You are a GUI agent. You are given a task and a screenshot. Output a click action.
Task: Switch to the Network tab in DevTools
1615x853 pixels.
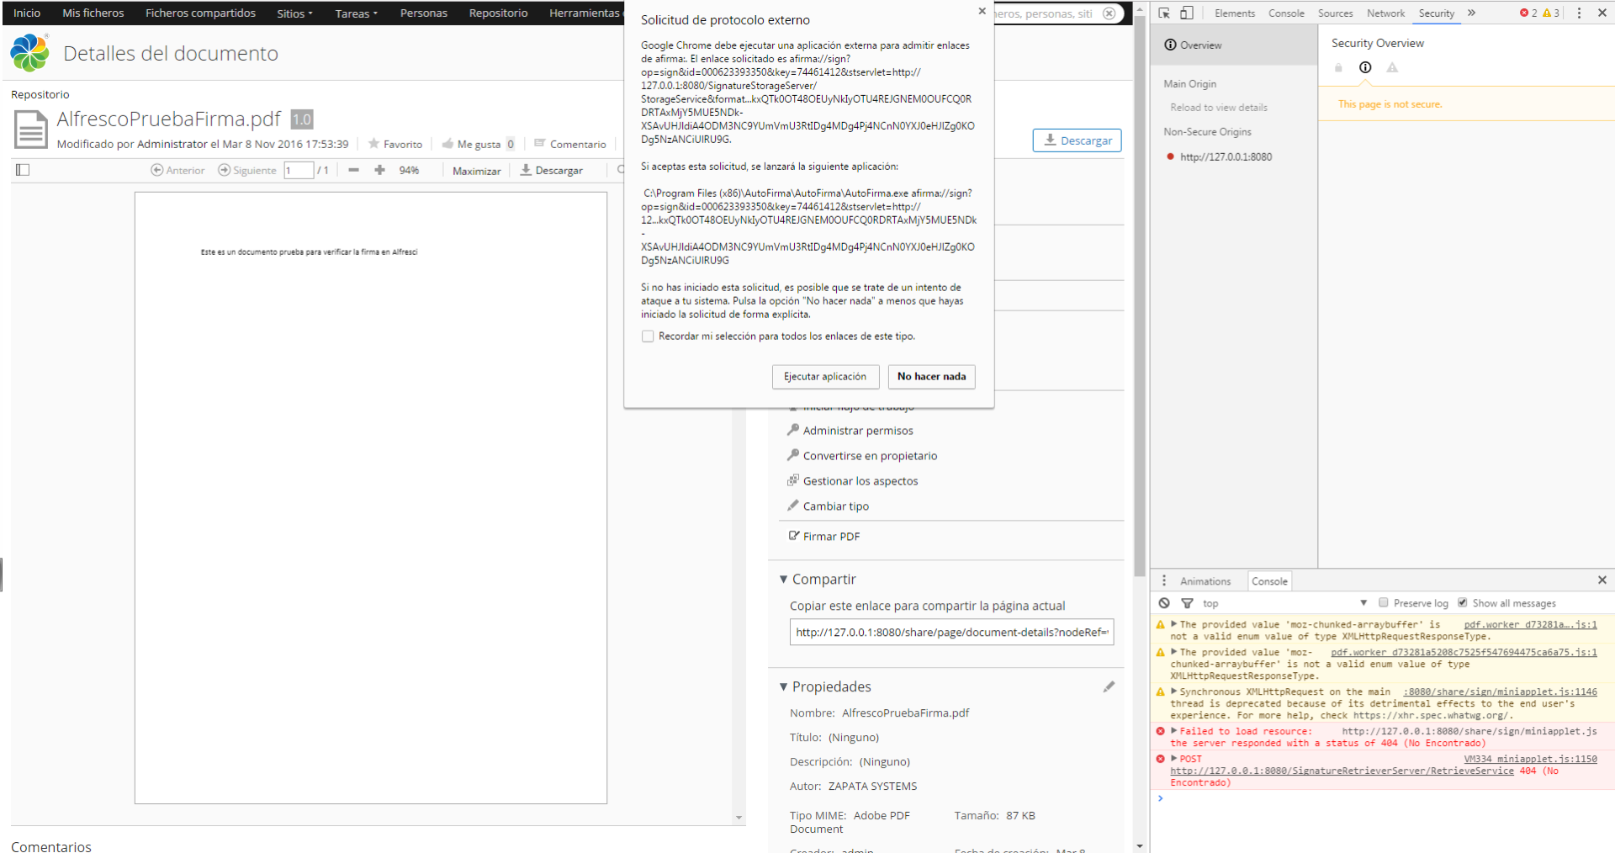tap(1385, 13)
